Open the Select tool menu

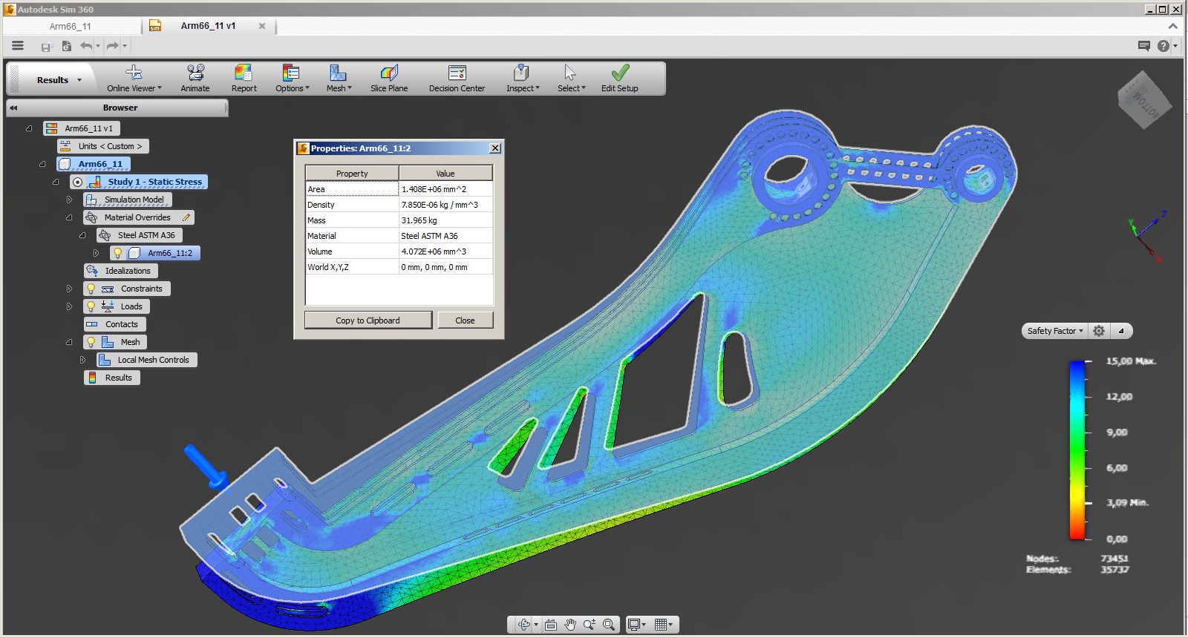click(571, 79)
